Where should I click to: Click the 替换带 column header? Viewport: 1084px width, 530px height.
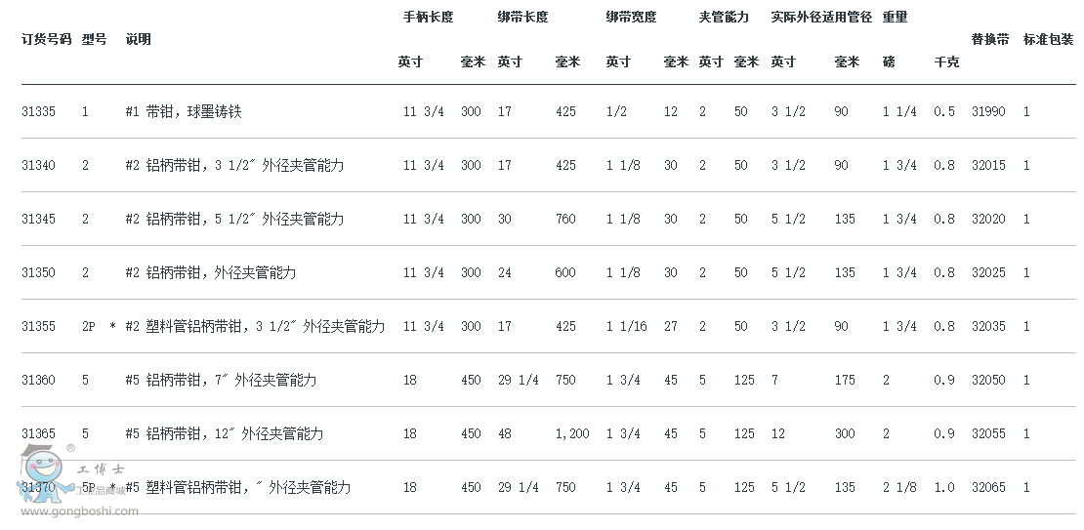point(990,39)
